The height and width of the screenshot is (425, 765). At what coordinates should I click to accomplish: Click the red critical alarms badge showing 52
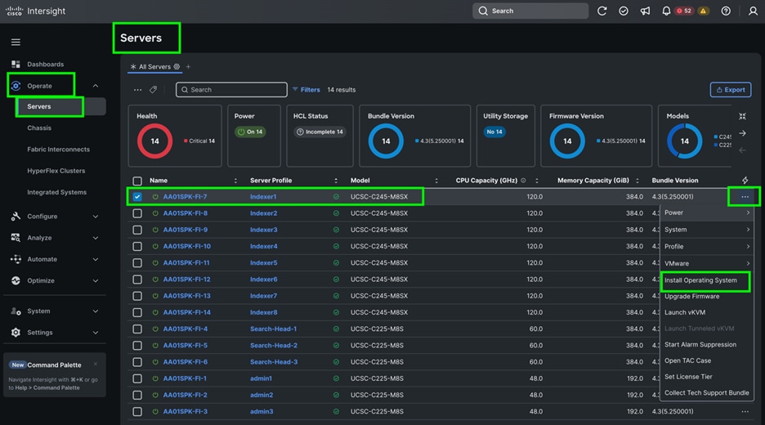(x=684, y=11)
